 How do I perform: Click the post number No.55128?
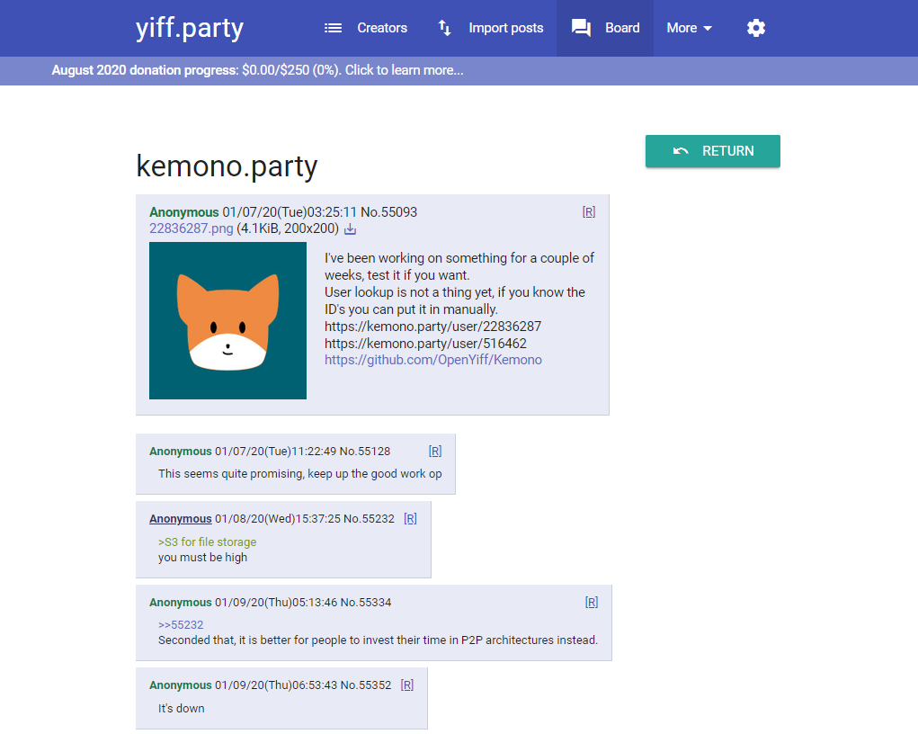pyautogui.click(x=365, y=451)
